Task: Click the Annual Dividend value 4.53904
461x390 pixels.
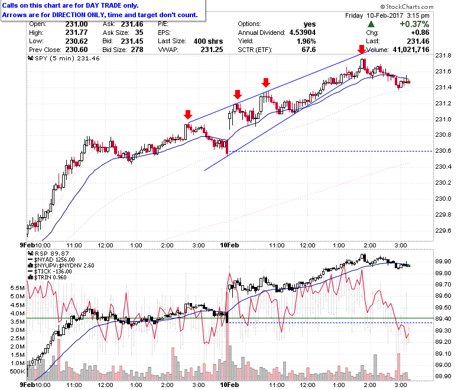Action: pyautogui.click(x=303, y=33)
